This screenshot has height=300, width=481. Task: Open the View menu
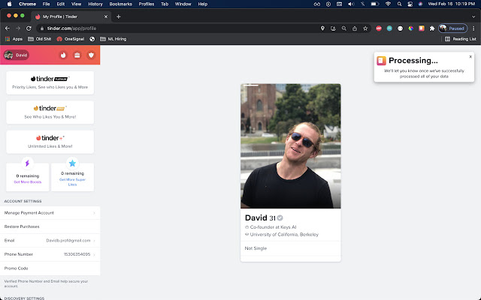tap(76, 4)
